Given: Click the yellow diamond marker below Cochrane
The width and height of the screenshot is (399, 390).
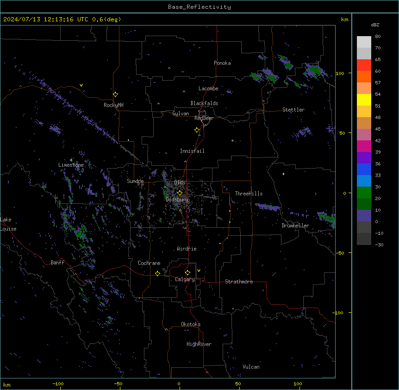Looking at the screenshot, I should point(157,273).
